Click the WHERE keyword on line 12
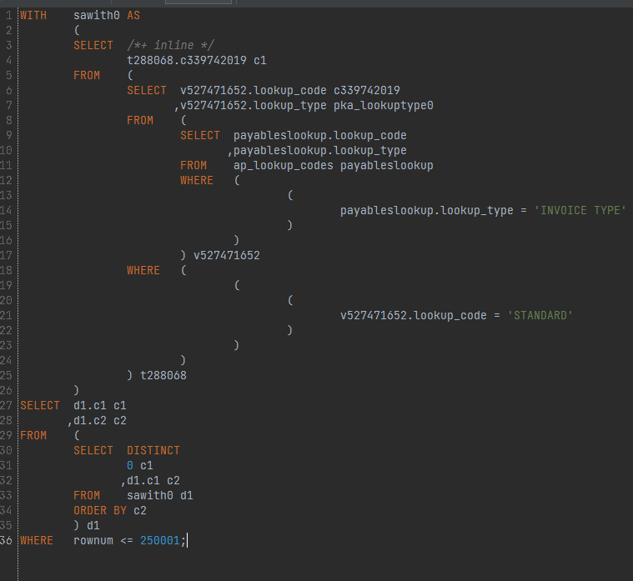This screenshot has height=581, width=633. 197,180
